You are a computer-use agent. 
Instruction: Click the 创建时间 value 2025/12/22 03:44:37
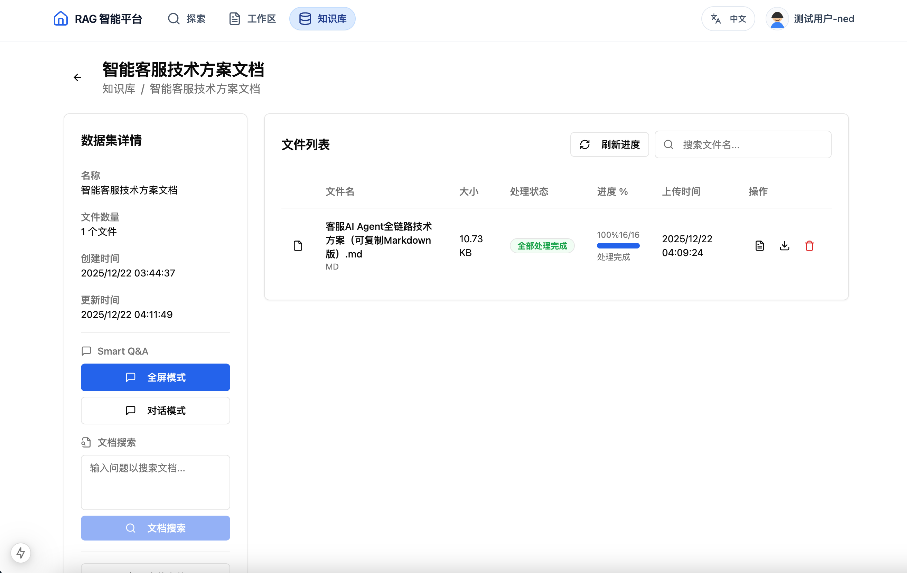coord(128,273)
